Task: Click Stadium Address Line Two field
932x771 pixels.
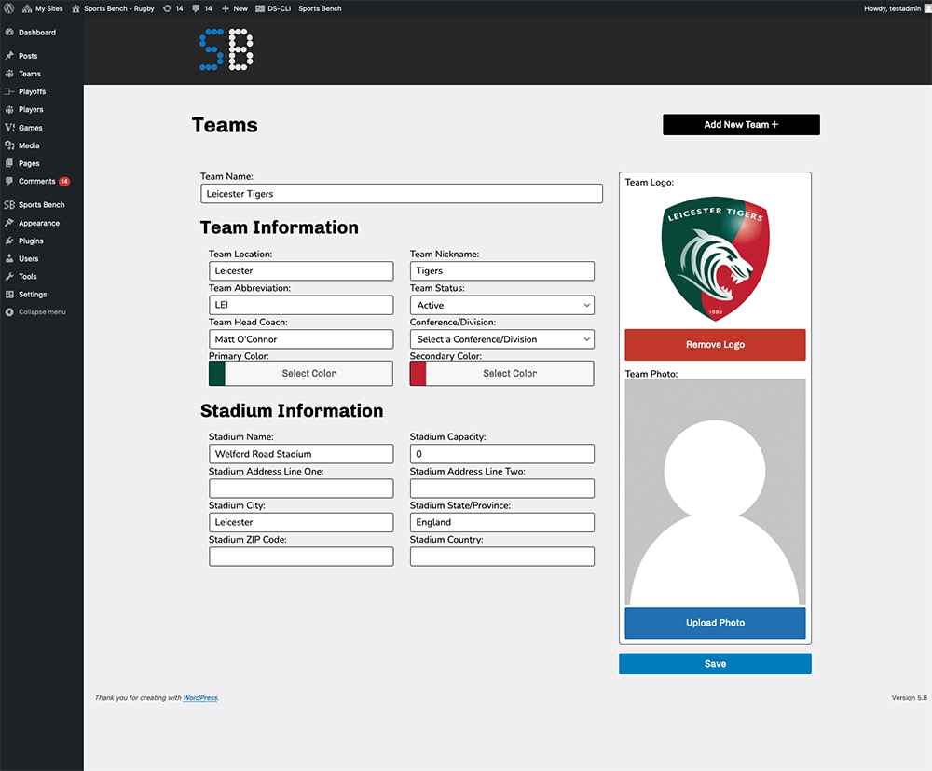Action: pos(501,489)
